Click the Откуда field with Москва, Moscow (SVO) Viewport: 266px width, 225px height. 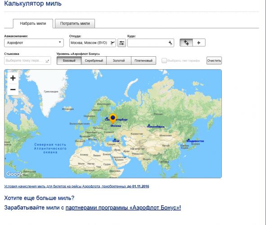[92, 43]
